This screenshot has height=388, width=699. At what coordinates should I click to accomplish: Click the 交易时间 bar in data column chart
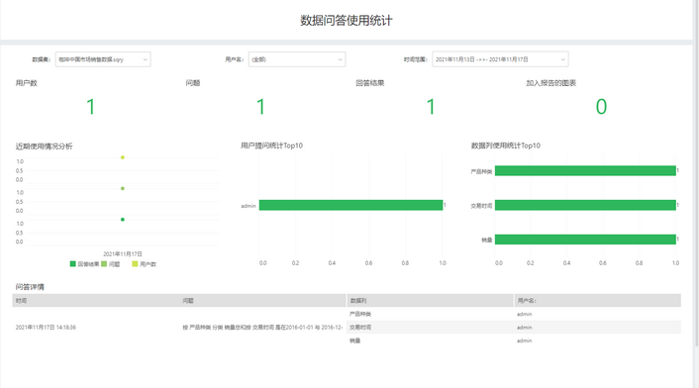(585, 205)
